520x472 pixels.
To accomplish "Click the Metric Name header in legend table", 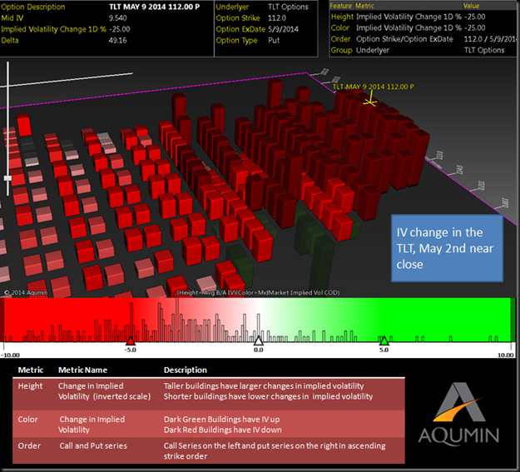I will pos(82,370).
